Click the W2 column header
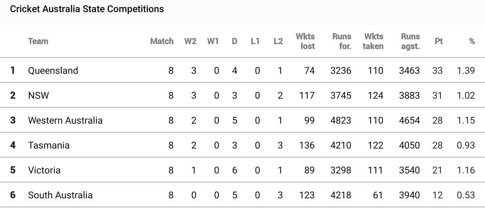 click(x=190, y=41)
